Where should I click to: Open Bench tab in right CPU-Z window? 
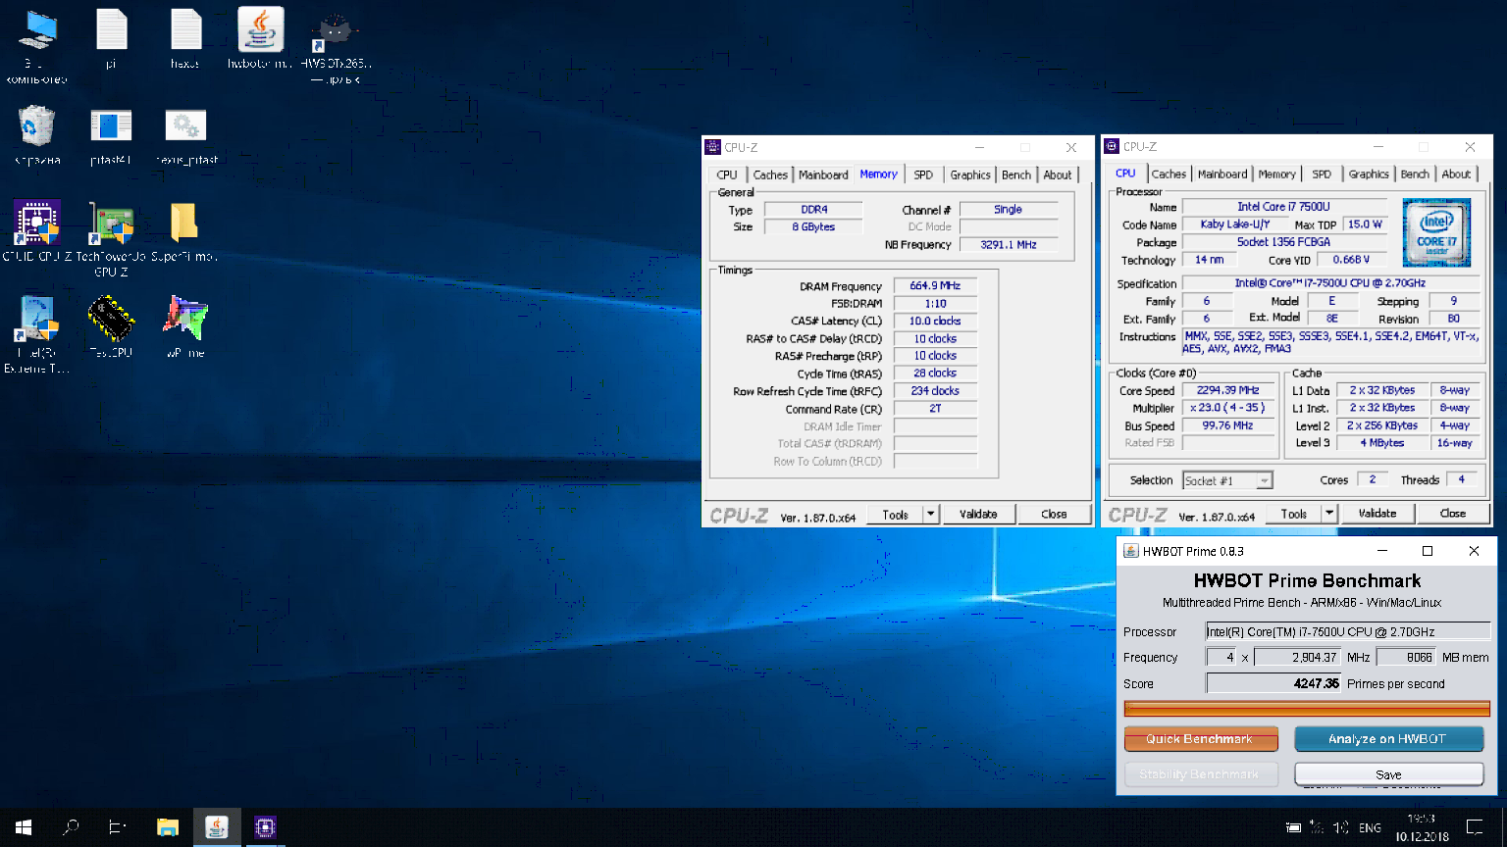[1415, 174]
